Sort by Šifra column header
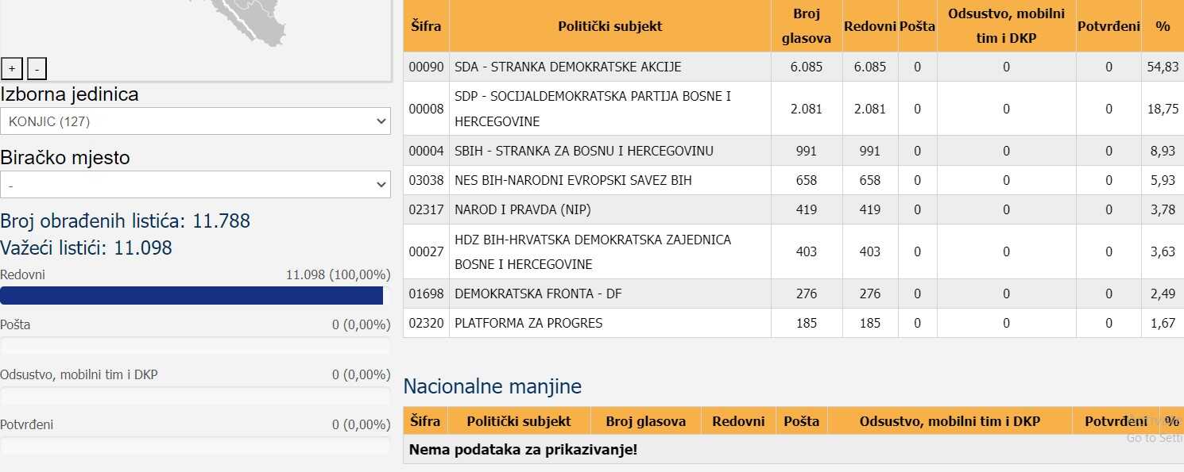This screenshot has height=472, width=1184. [426, 26]
